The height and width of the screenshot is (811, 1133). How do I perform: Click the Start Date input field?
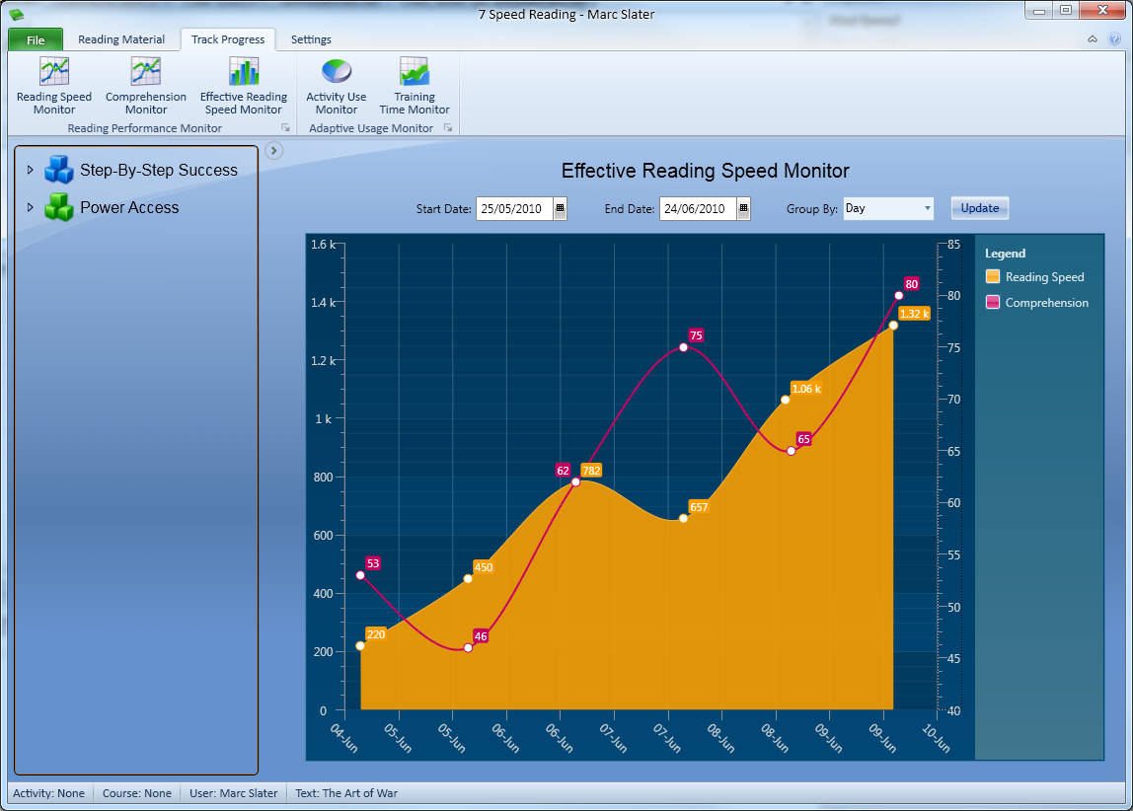click(513, 208)
